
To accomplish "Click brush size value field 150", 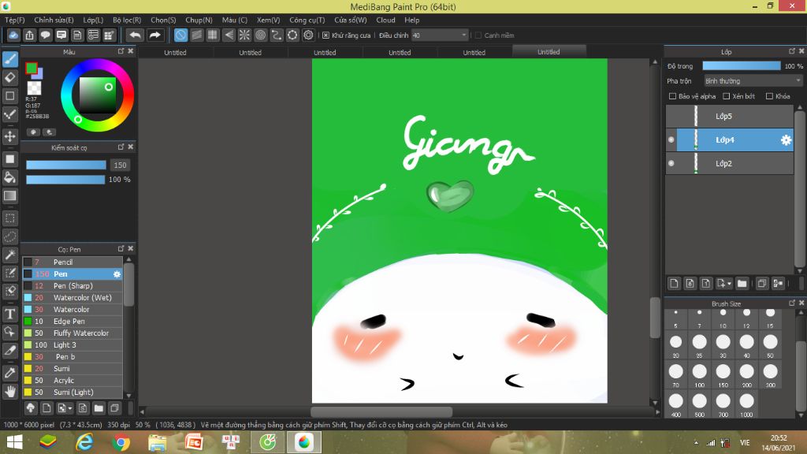I will point(120,166).
